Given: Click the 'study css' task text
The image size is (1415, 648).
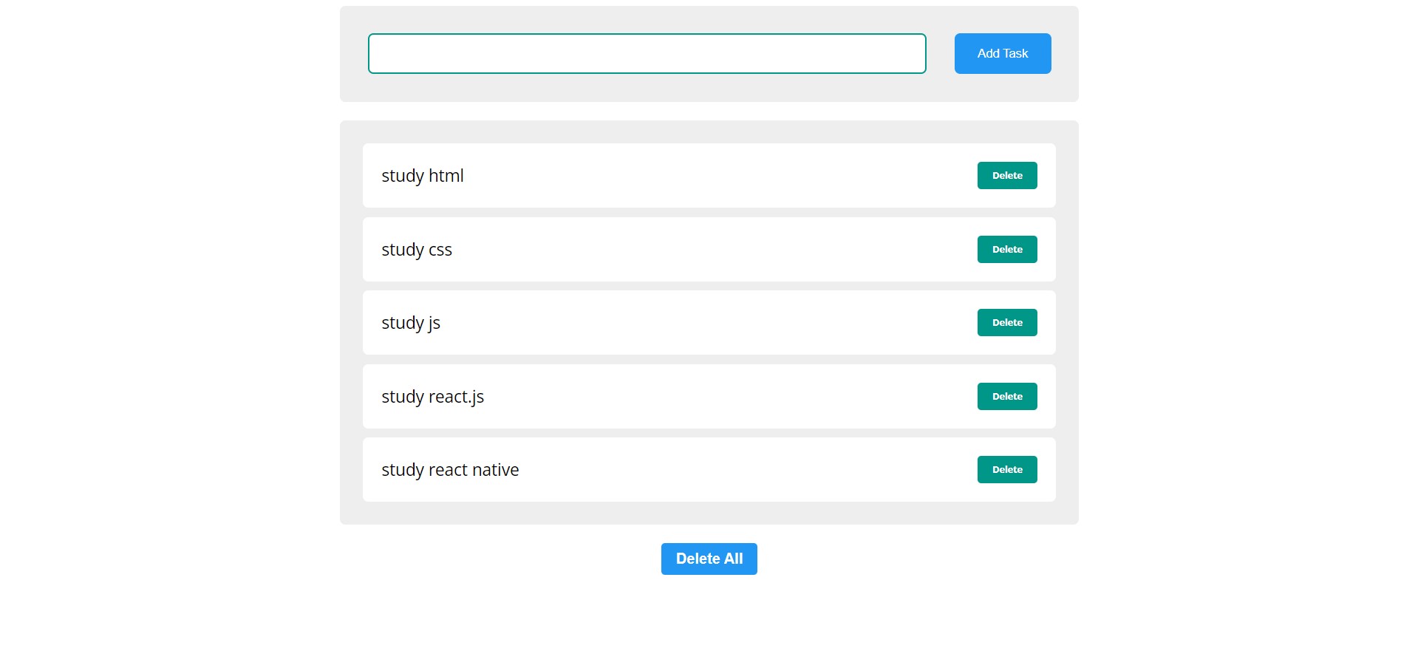Looking at the screenshot, I should click(x=416, y=250).
